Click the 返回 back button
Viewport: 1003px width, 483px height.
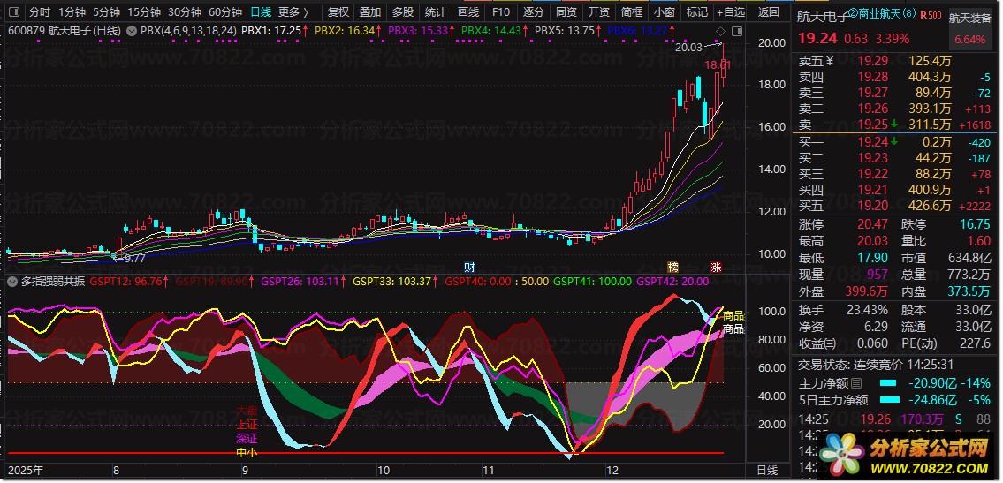coord(768,11)
